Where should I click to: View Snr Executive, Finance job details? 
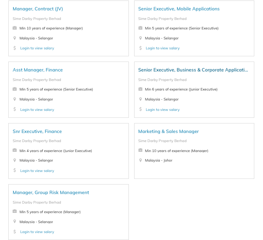(37, 131)
